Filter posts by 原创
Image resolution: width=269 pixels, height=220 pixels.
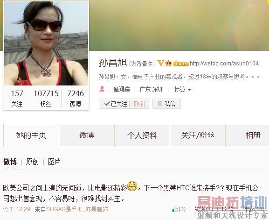click(32, 162)
